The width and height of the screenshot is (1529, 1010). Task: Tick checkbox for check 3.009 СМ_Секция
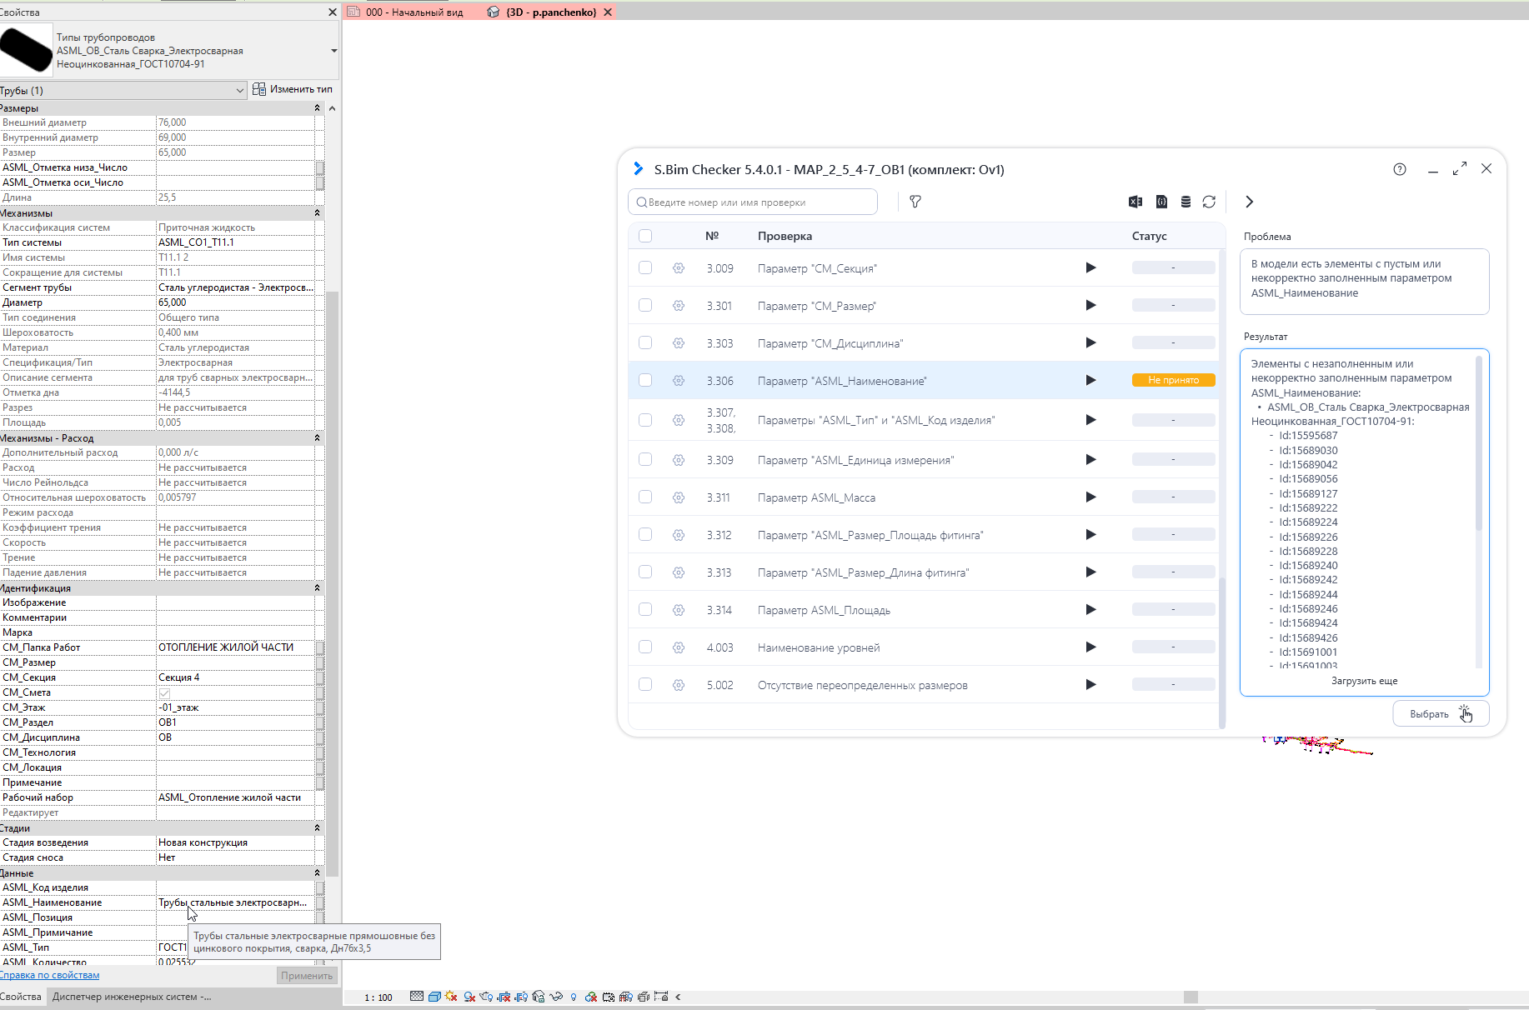pyautogui.click(x=645, y=267)
